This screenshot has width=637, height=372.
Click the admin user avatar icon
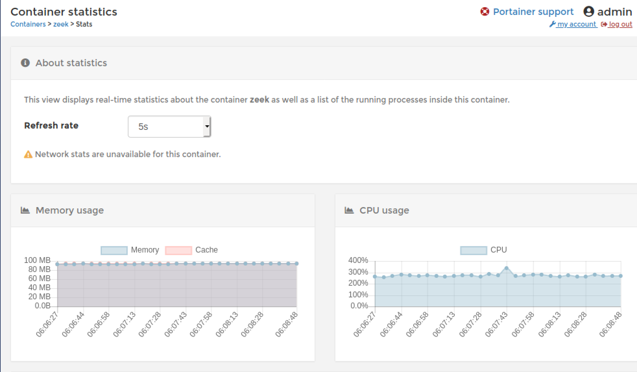(589, 11)
